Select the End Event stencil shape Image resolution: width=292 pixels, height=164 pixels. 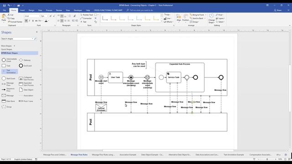[26, 66]
